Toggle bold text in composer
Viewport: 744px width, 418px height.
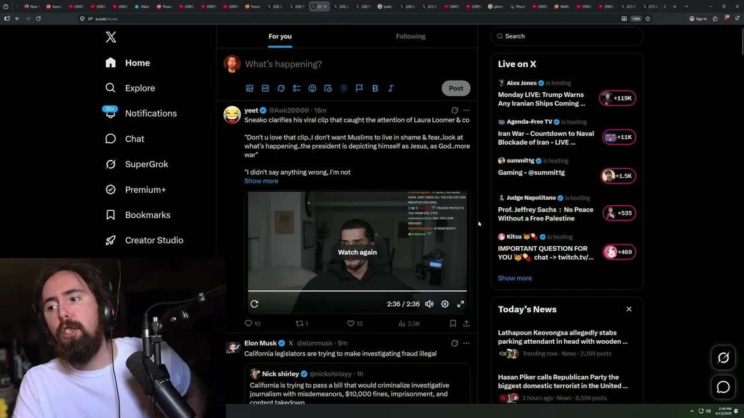(375, 88)
